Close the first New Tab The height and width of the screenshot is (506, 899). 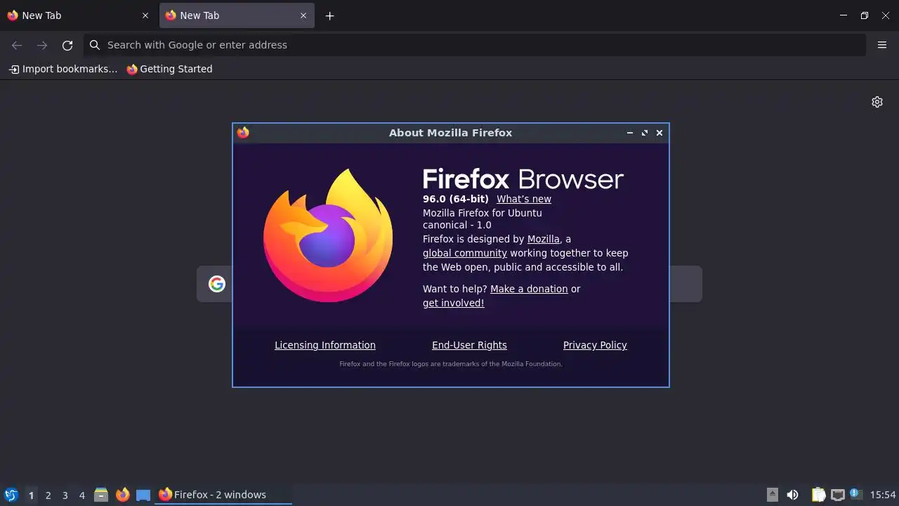pyautogui.click(x=145, y=15)
